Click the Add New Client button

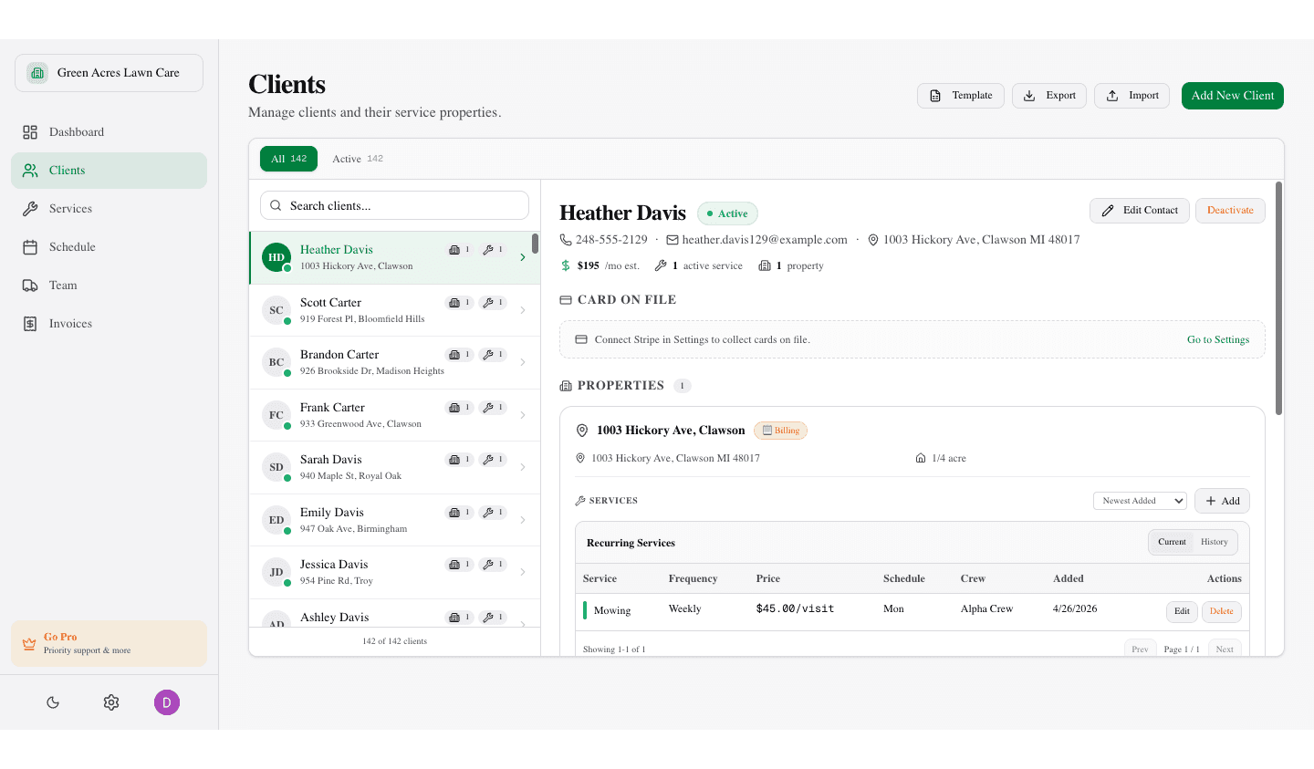1232,95
